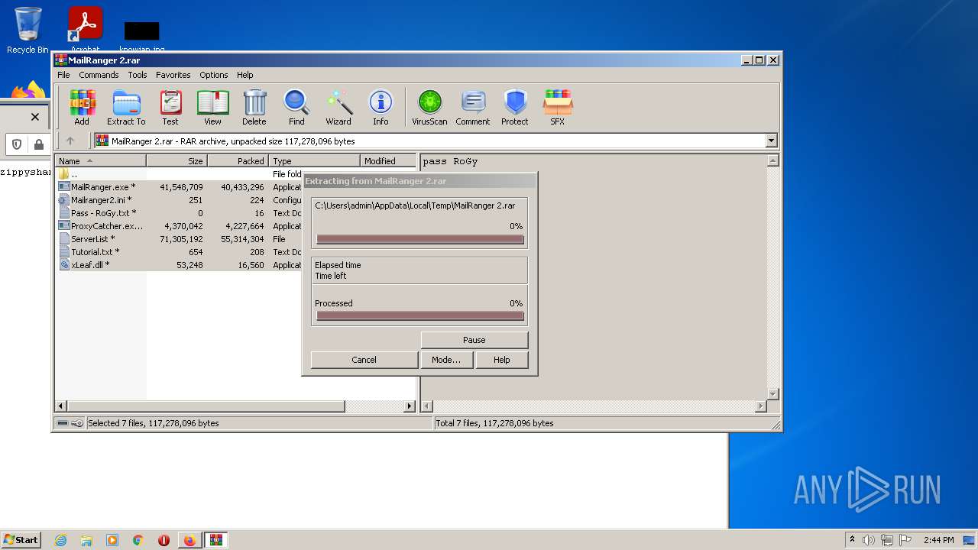Open media player in taskbar
This screenshot has height=550, width=978.
click(112, 540)
